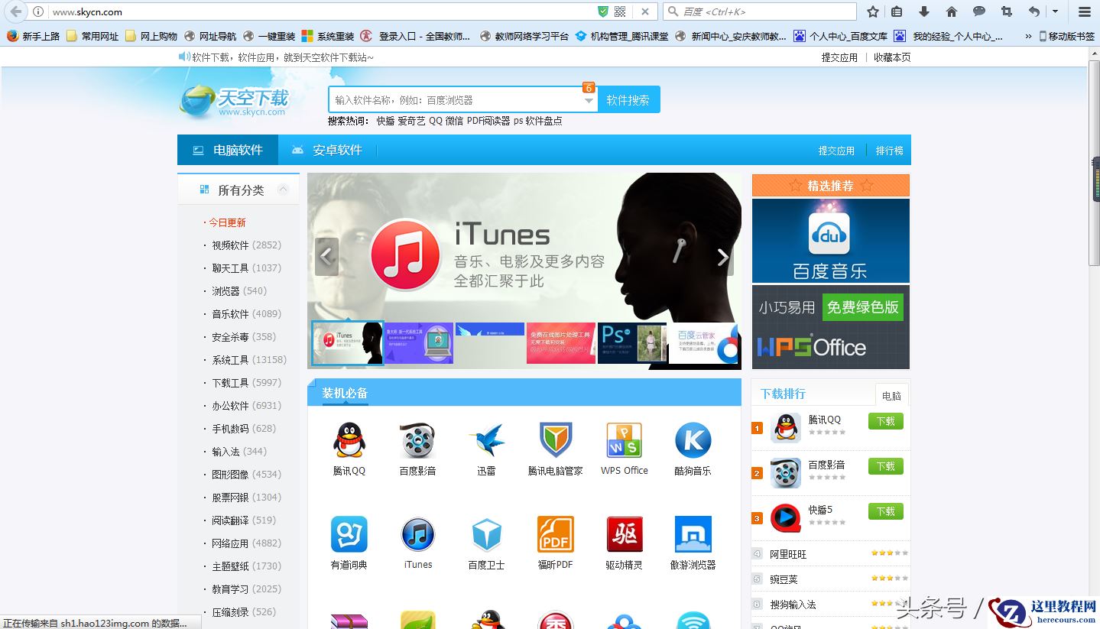Bookmark this page with the star icon
This screenshot has height=629, width=1100.
(x=873, y=11)
